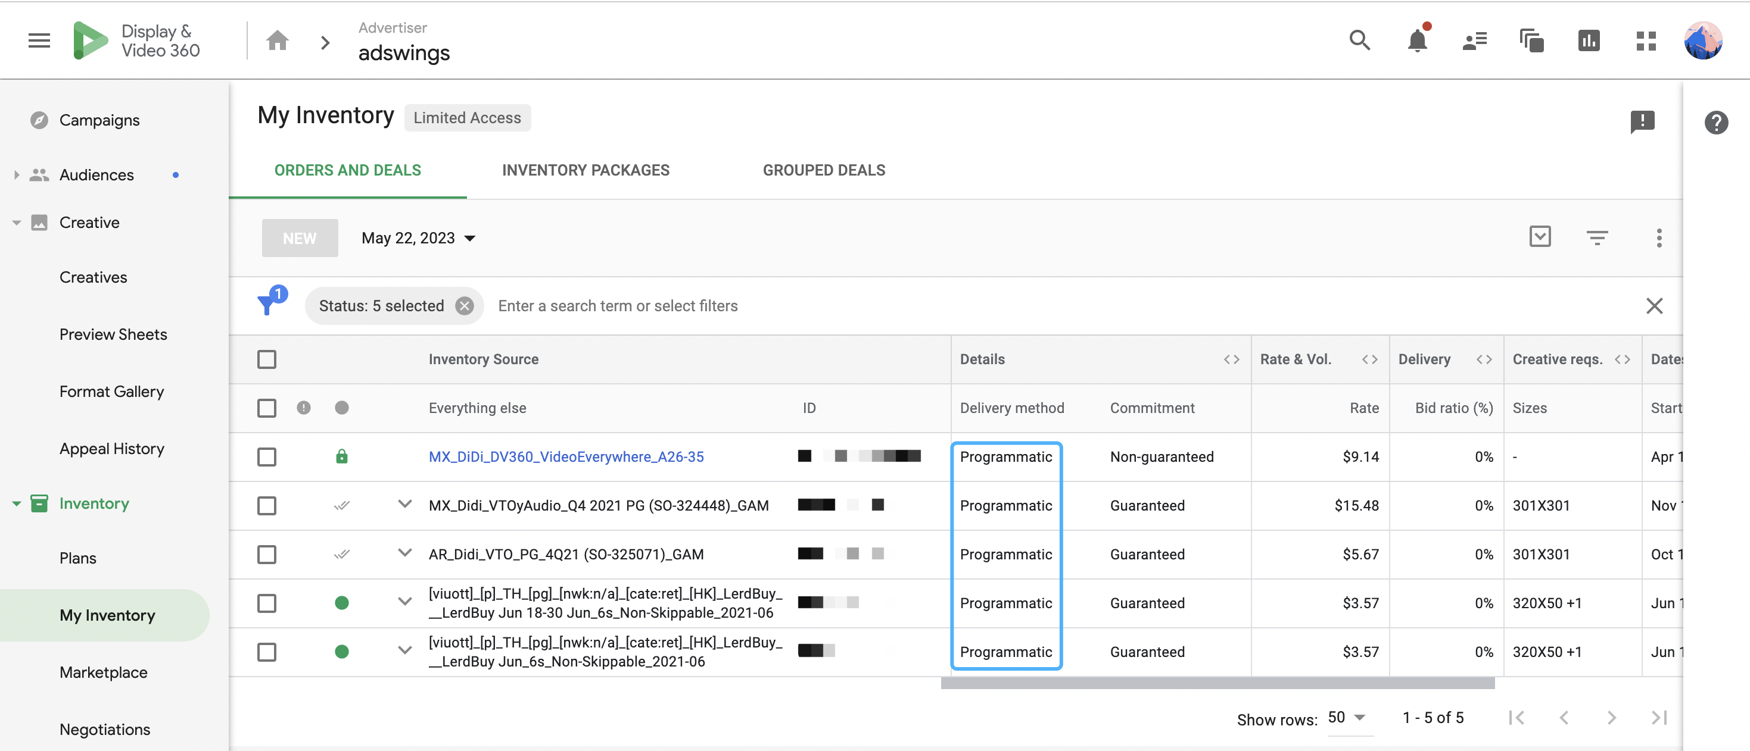Open Campaigns in the sidebar
1750x751 pixels.
[99, 120]
